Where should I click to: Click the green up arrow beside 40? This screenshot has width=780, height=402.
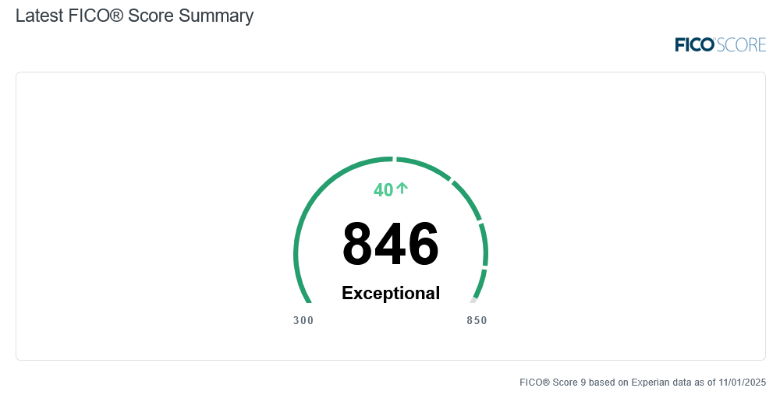coord(402,189)
